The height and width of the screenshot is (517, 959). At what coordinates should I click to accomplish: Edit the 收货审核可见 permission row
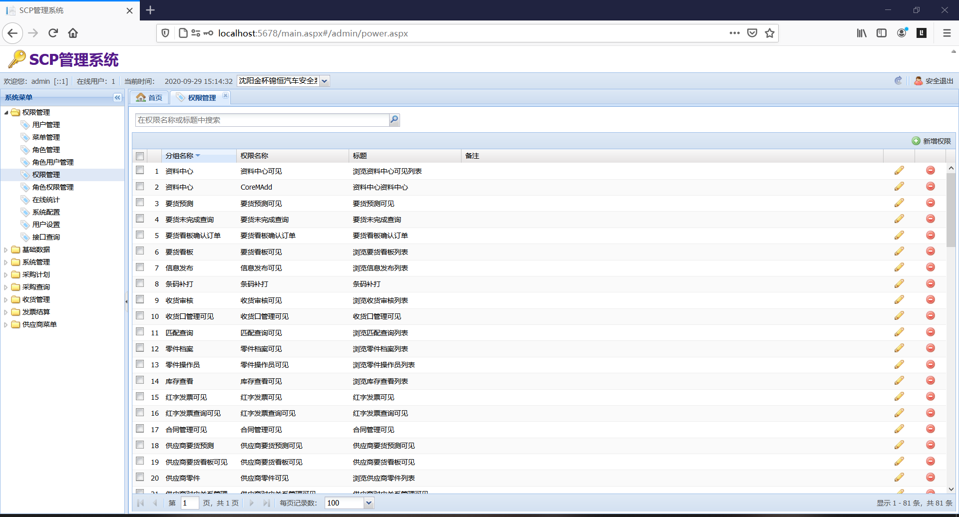899,300
